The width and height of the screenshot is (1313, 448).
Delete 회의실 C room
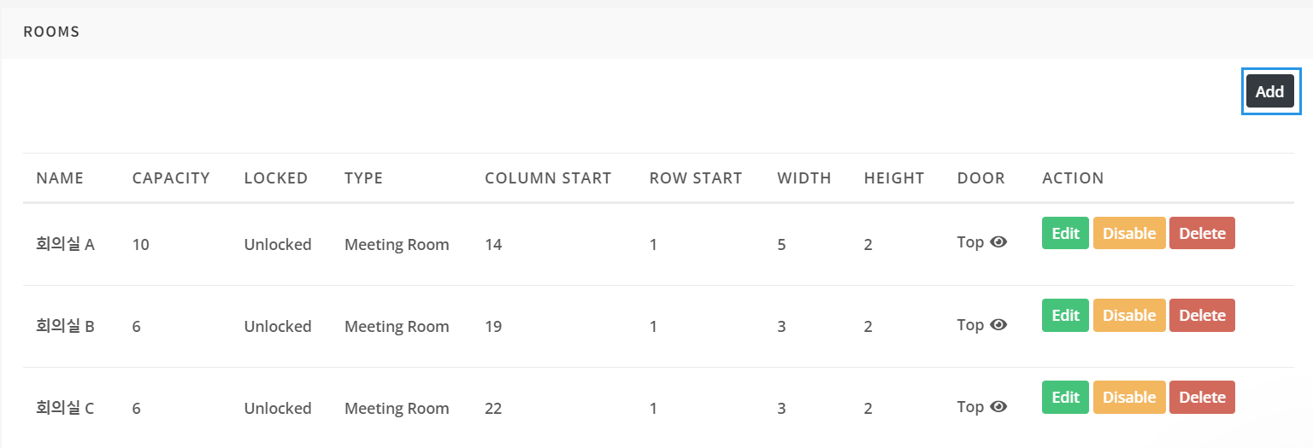tap(1202, 397)
